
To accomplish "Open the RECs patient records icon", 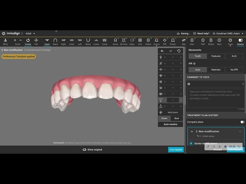I will point(5,42).
